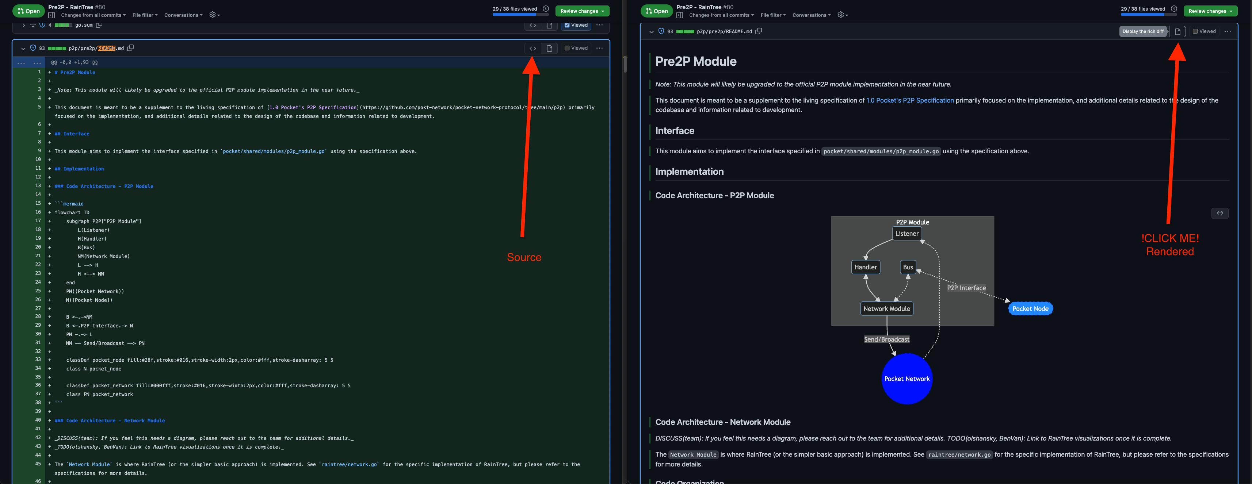This screenshot has height=484, width=1252.
Task: Toggle file tree sidebar icon in left pane
Action: pos(51,15)
